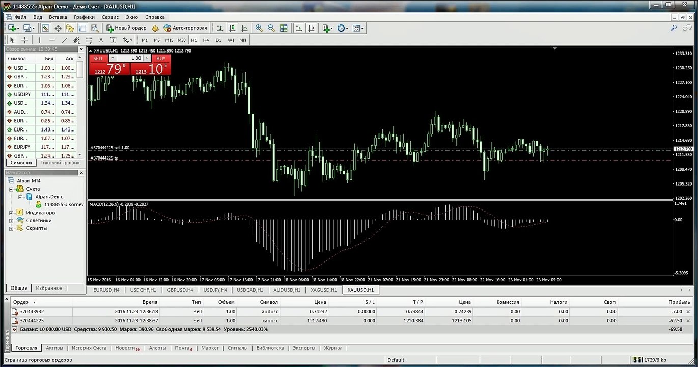Image resolution: width=698 pixels, height=367 pixels.
Task: Expand the Скрипты tree node
Action: 11,228
